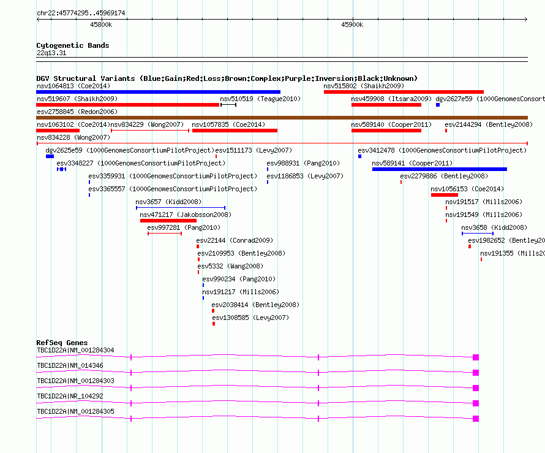The width and height of the screenshot is (545, 453).
Task: Click the 45900k ruler position
Action: [352, 25]
